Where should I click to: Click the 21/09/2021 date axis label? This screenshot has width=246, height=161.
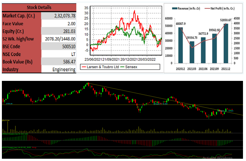[111, 59]
